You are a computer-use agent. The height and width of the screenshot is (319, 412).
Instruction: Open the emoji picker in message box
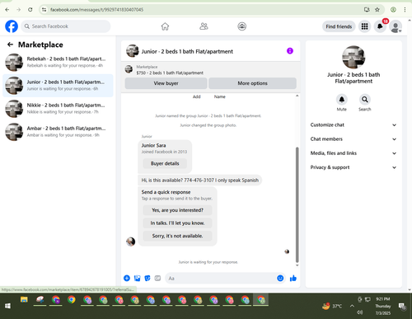tap(280, 278)
